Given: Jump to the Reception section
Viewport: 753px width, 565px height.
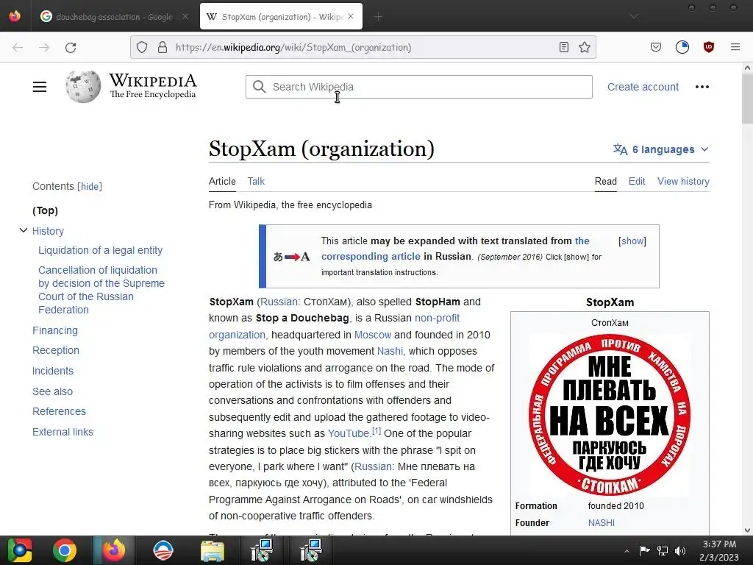Looking at the screenshot, I should pyautogui.click(x=56, y=350).
